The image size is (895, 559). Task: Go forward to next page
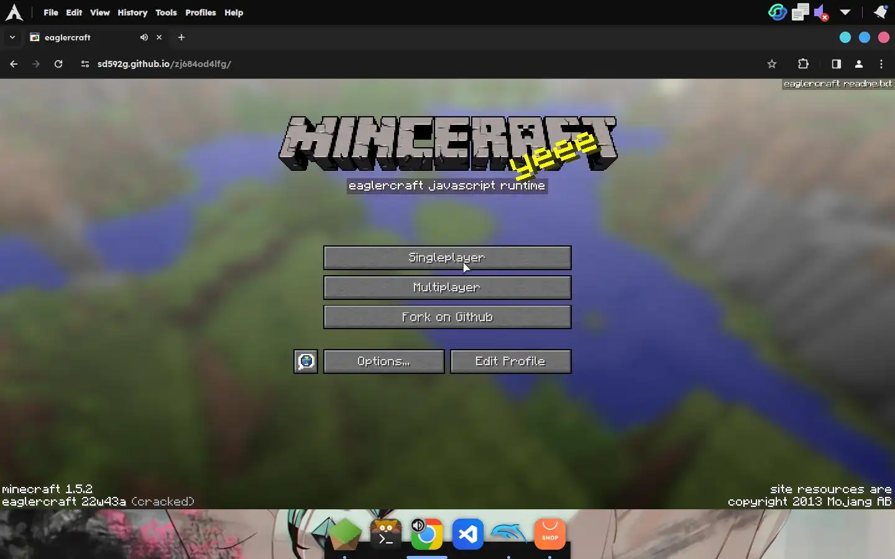[36, 64]
